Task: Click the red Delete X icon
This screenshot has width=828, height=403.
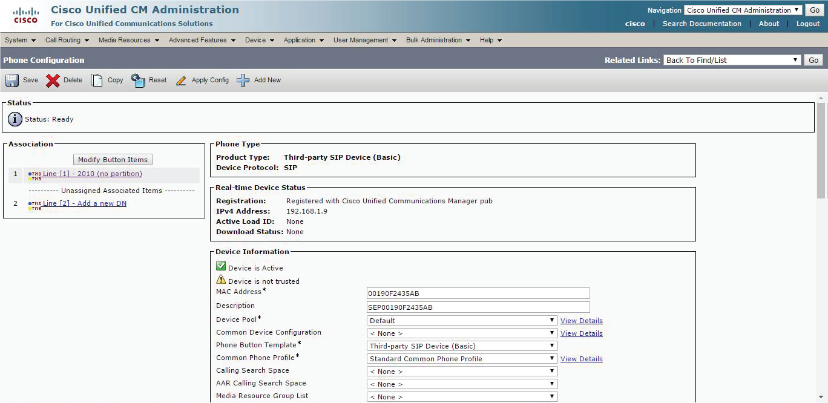Action: click(53, 80)
